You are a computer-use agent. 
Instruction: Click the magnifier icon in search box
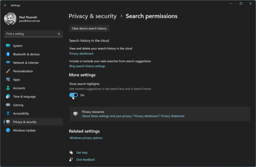click(x=59, y=34)
